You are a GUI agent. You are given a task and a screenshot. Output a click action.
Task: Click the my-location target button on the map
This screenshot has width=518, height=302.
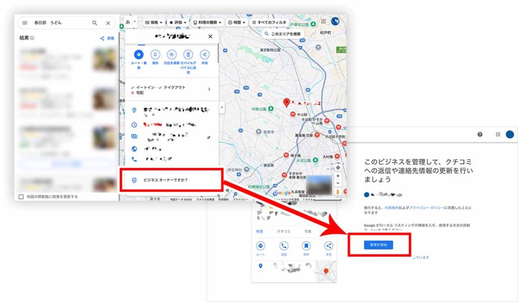(x=338, y=168)
